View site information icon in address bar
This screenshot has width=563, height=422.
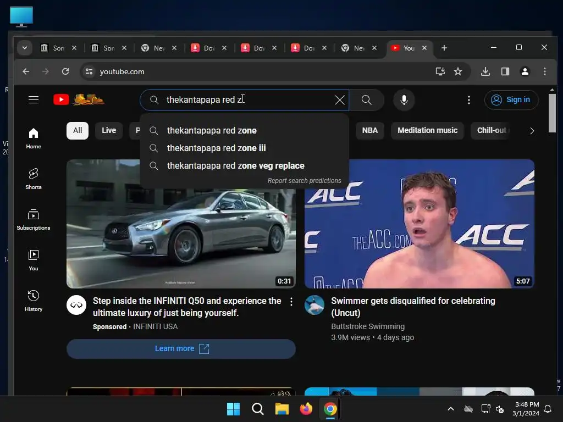(x=89, y=71)
